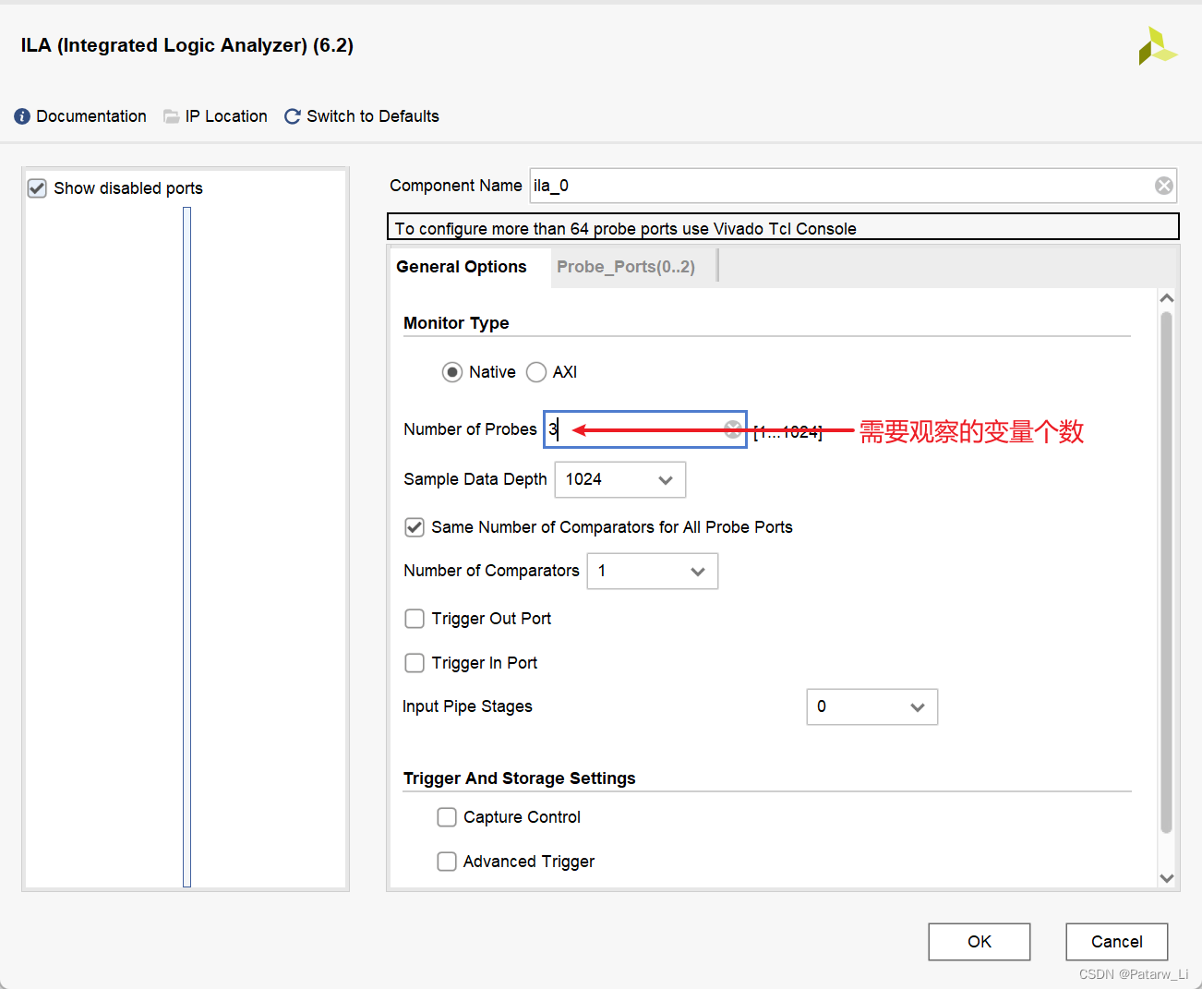
Task: Open the Documentation info icon
Action: [22, 116]
